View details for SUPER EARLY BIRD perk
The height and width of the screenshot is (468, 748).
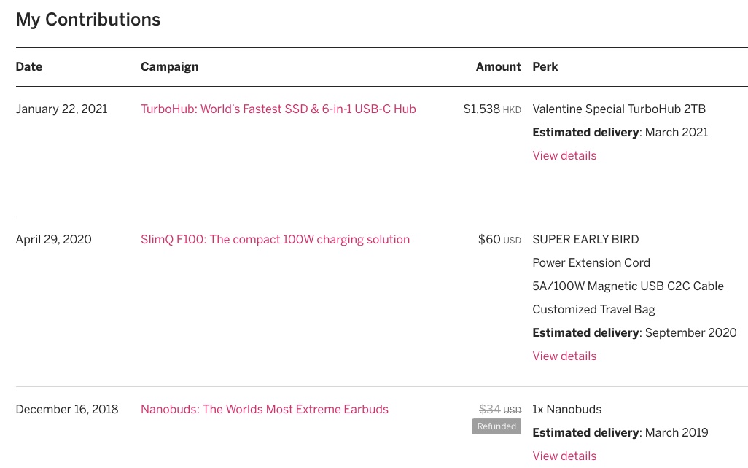coord(564,356)
